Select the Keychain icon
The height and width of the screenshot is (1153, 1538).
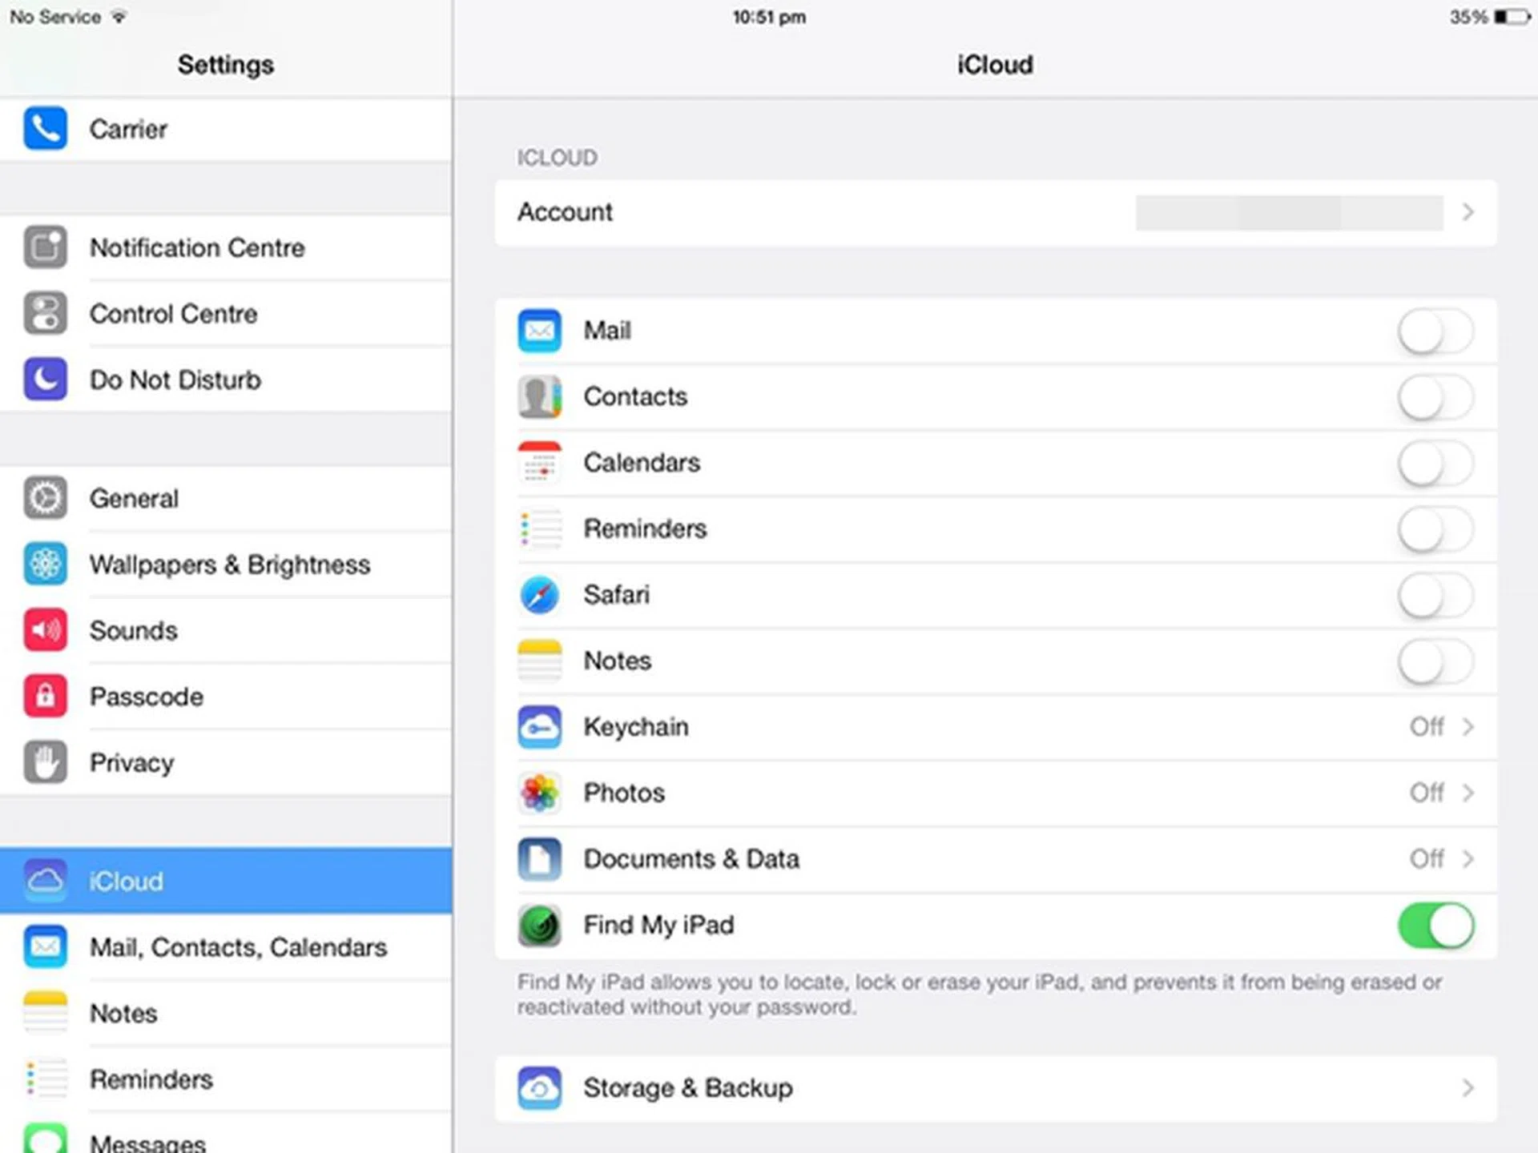[x=539, y=727]
